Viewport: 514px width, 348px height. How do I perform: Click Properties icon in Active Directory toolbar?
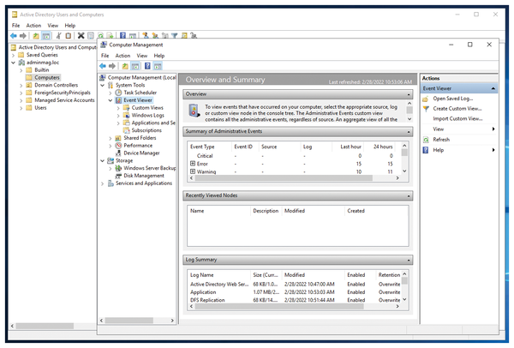click(91, 36)
